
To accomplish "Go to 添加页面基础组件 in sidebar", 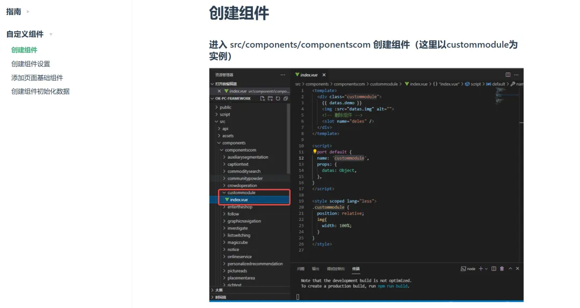I will (37, 78).
